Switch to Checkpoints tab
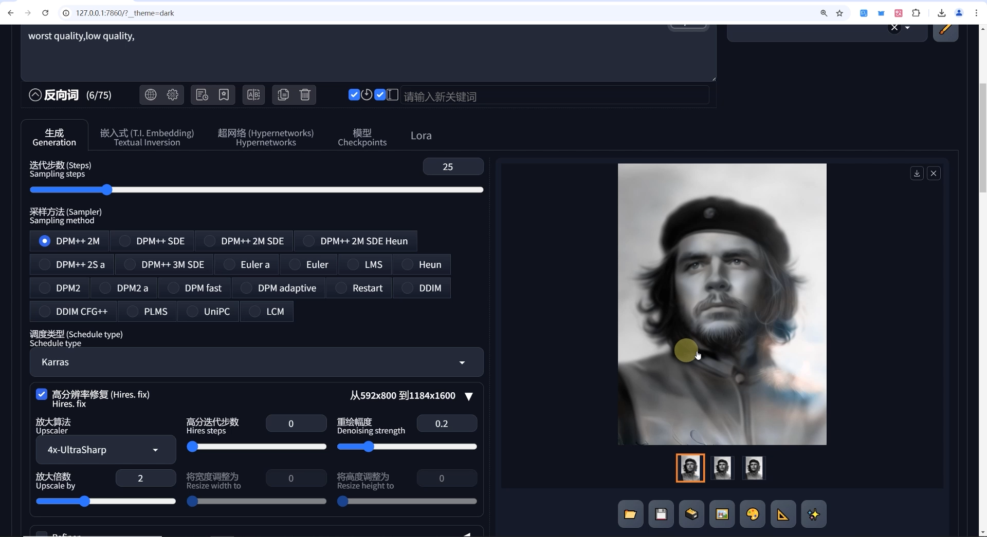 [x=362, y=138]
